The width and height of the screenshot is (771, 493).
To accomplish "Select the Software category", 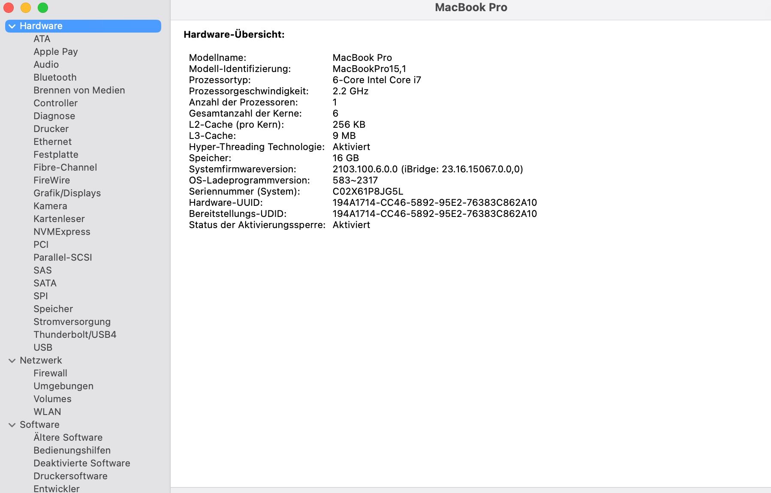I will [x=39, y=425].
